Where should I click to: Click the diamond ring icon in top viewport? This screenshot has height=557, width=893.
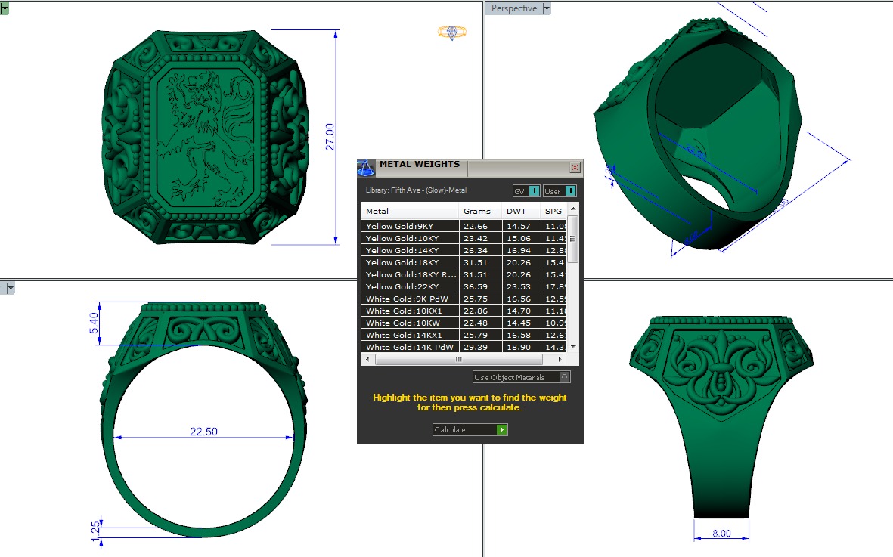pos(451,32)
